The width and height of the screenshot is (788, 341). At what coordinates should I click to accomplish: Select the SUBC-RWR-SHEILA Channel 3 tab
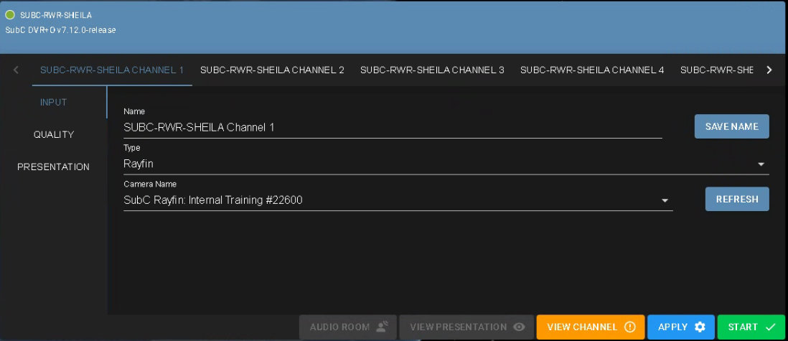432,70
